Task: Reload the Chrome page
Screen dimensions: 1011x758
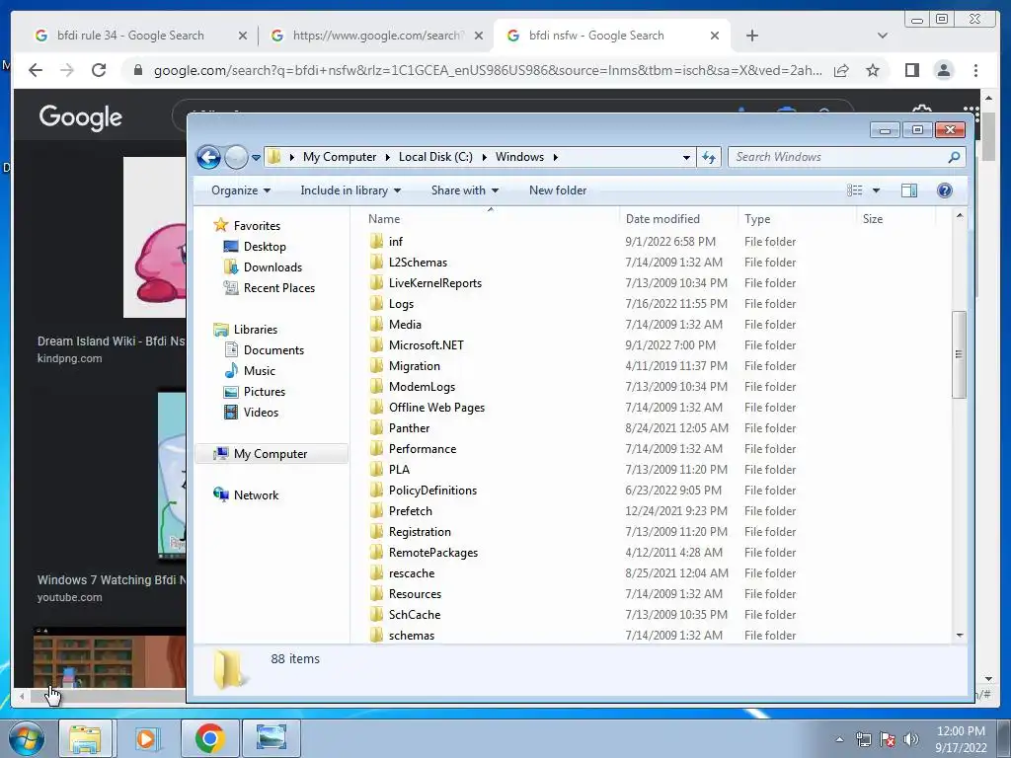Action: (x=99, y=70)
